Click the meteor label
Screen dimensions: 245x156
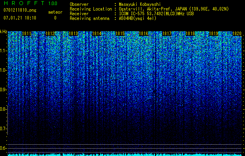tap(55, 12)
